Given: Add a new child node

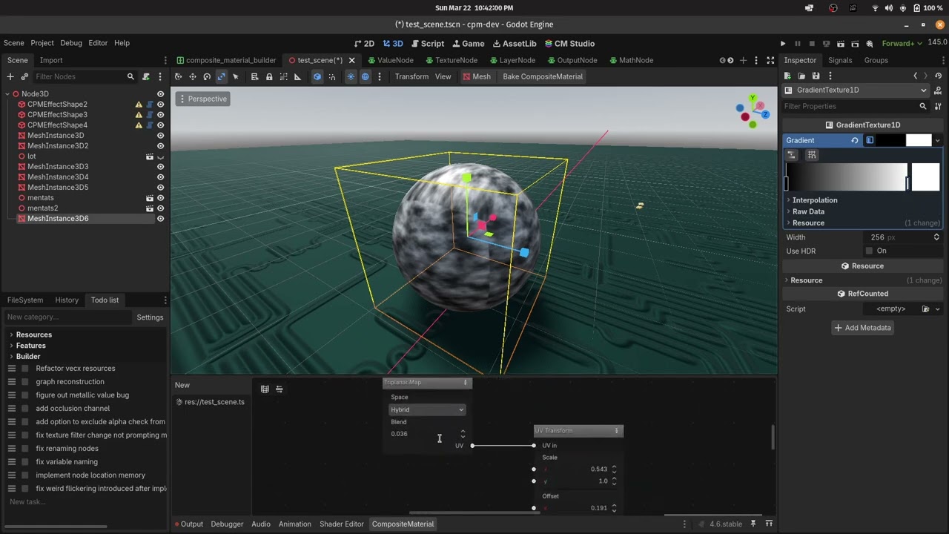Looking at the screenshot, I should pyautogui.click(x=10, y=76).
